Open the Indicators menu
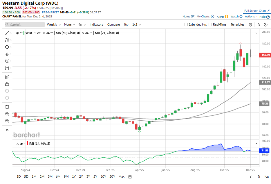This screenshot has height=184, width=271. [x=96, y=25]
